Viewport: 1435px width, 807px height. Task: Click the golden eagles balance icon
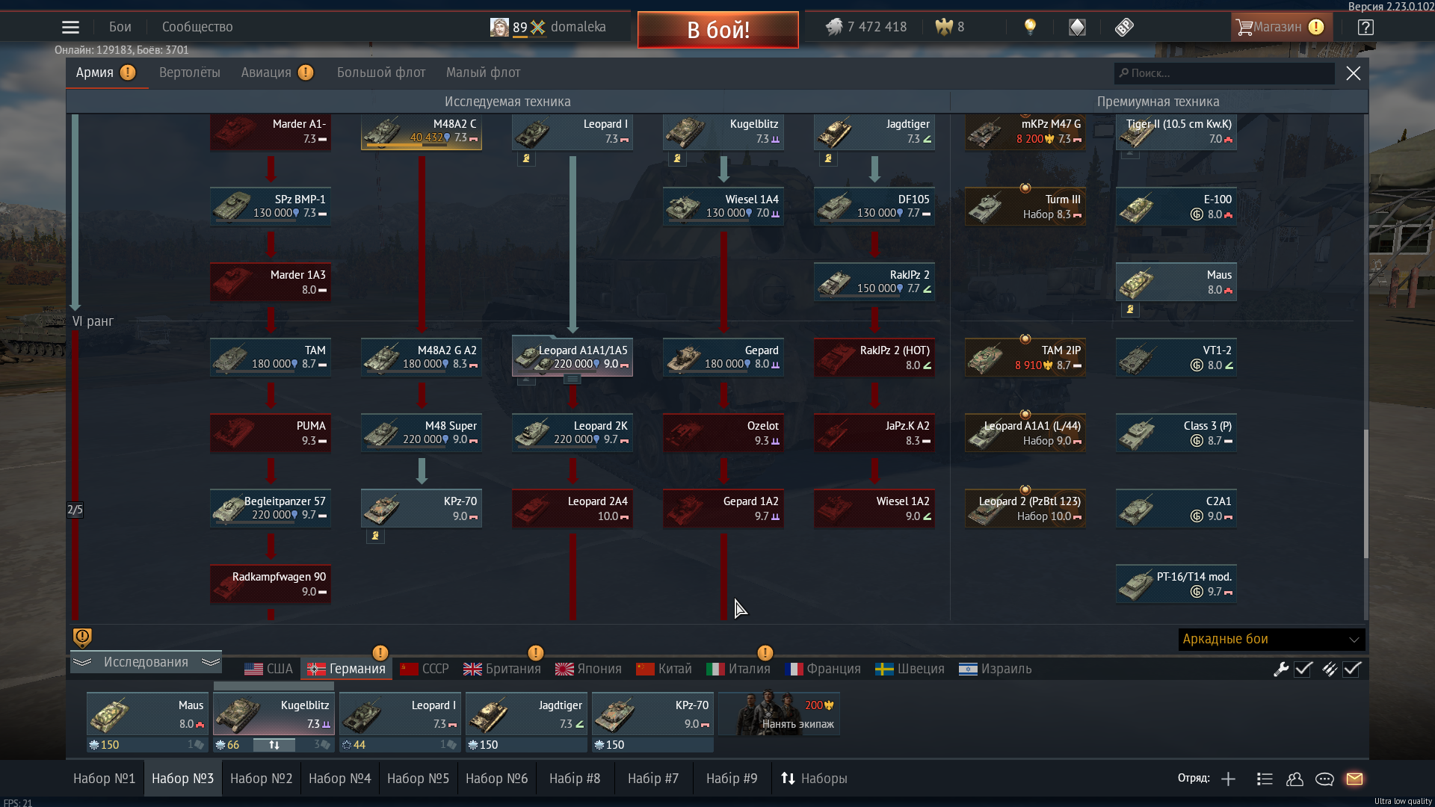click(x=944, y=27)
